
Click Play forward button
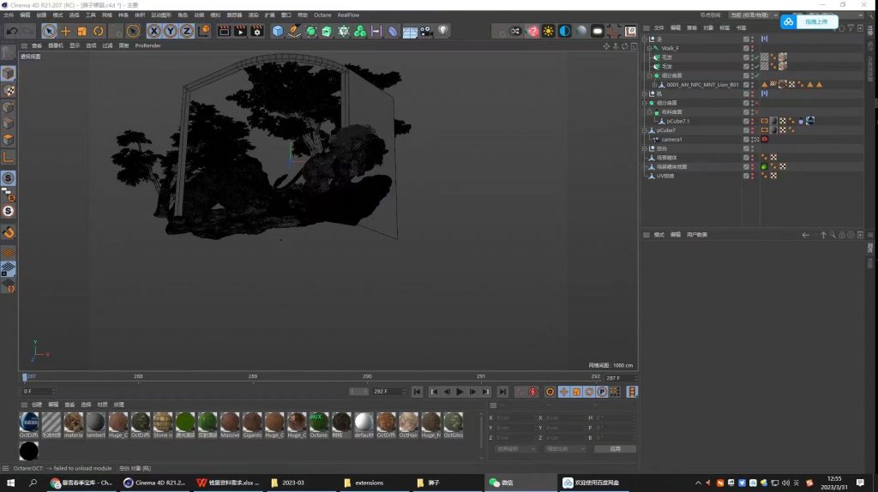[x=460, y=392]
